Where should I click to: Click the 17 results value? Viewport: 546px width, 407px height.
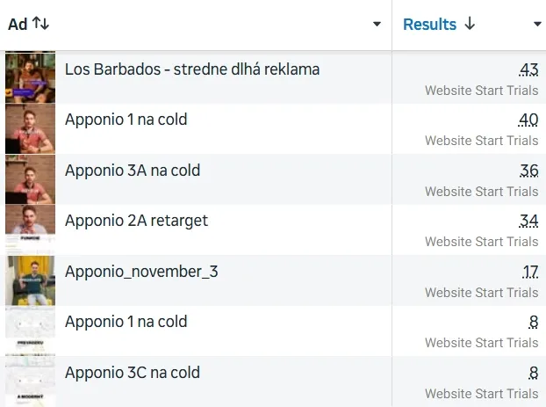coord(530,272)
